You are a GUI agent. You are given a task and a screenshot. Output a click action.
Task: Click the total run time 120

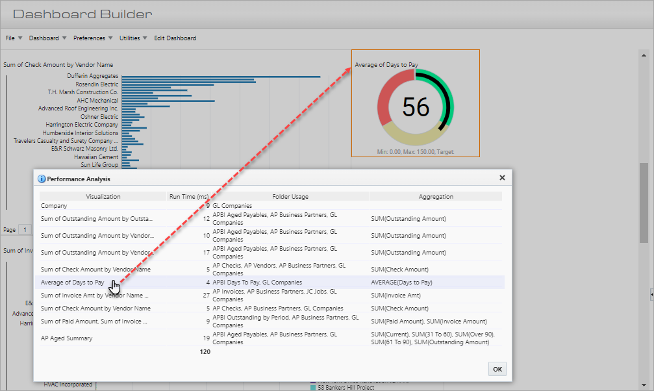[205, 352]
